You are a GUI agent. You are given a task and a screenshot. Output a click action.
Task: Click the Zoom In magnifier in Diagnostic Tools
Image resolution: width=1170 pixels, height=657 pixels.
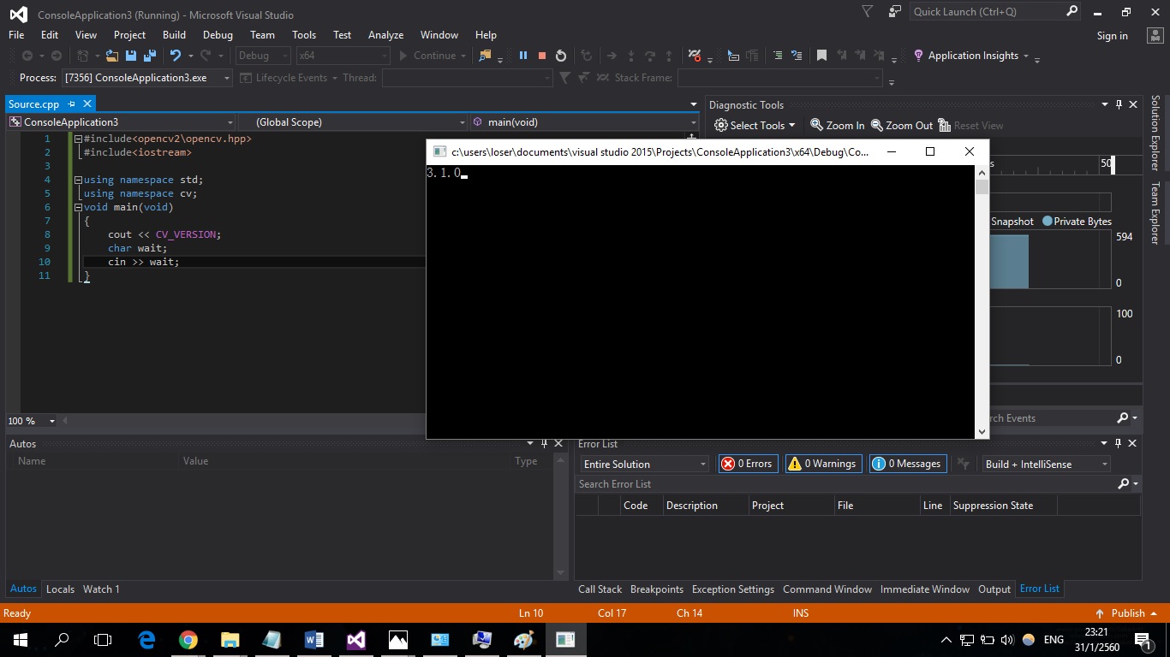[x=817, y=125]
